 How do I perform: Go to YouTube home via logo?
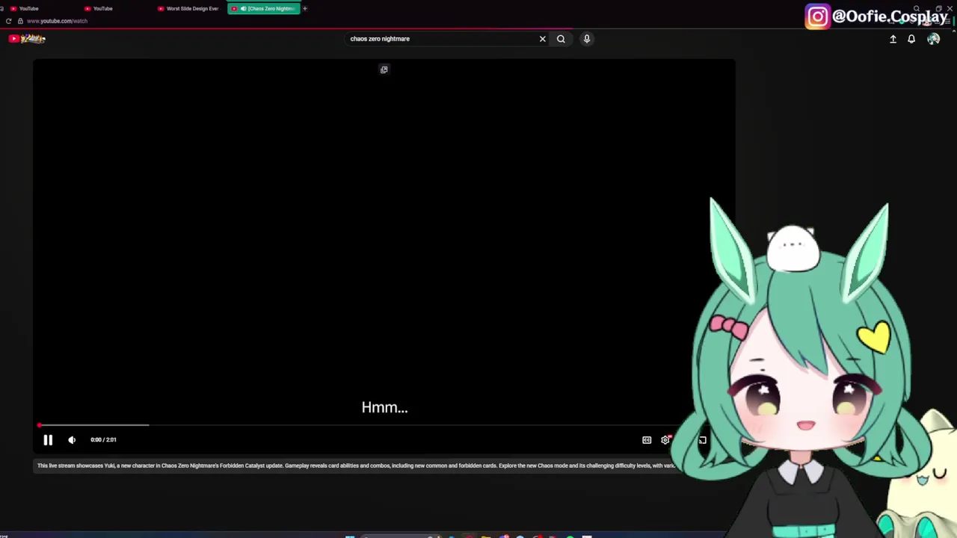pyautogui.click(x=27, y=39)
